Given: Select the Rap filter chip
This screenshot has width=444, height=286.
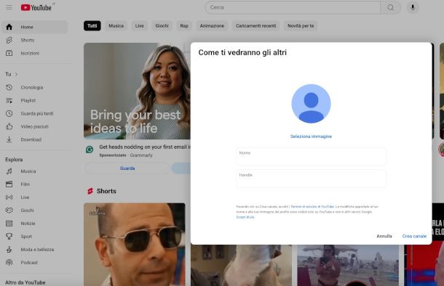Looking at the screenshot, I should [x=184, y=25].
